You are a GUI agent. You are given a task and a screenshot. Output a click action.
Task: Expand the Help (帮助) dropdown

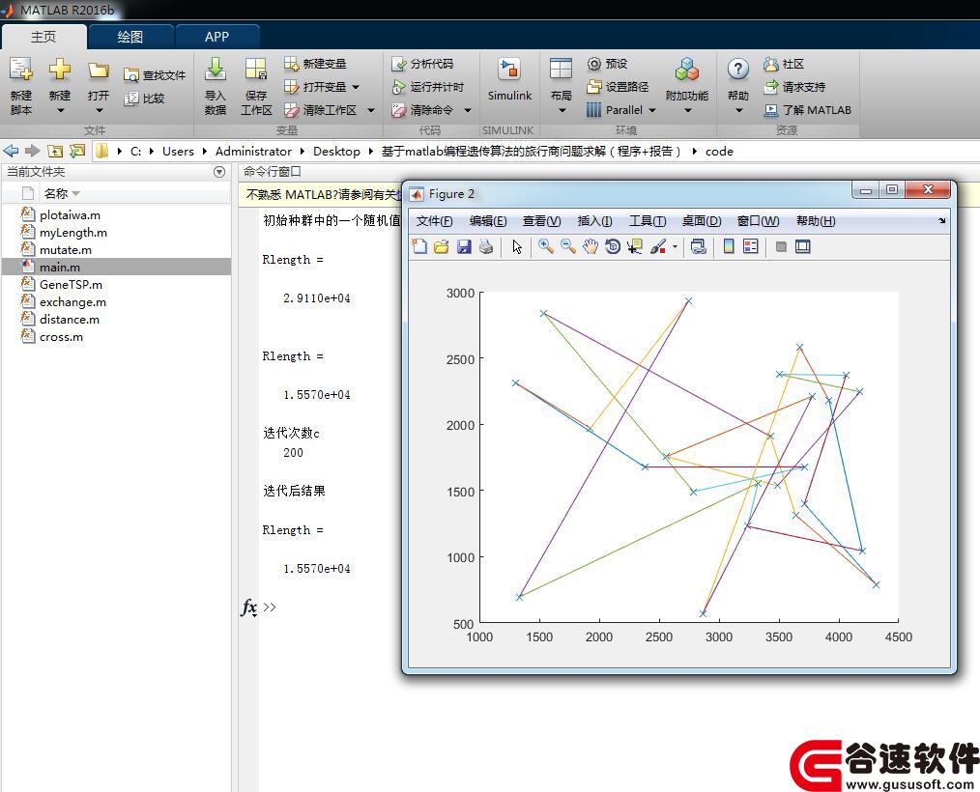coord(738,110)
